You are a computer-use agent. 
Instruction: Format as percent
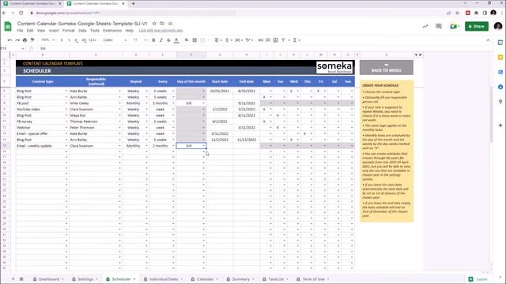(69, 40)
